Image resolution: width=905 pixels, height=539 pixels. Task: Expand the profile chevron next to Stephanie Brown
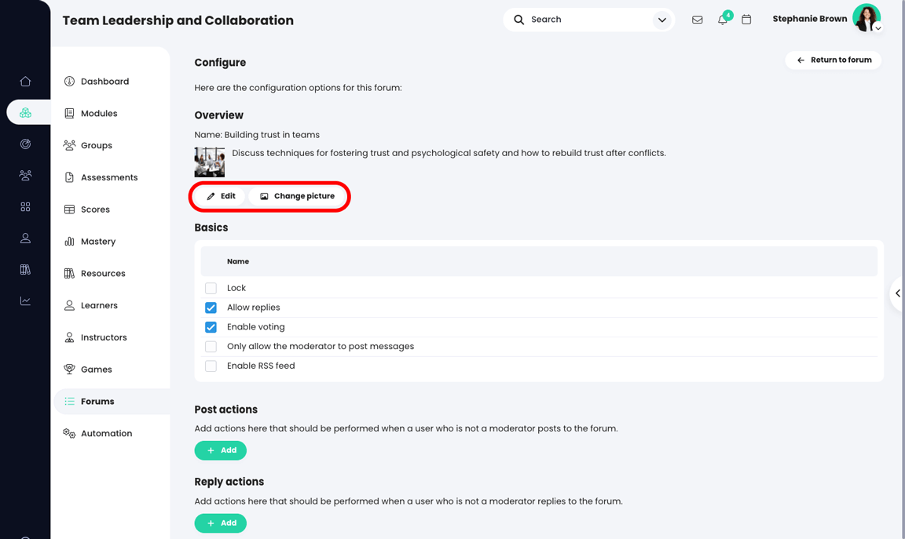(878, 28)
